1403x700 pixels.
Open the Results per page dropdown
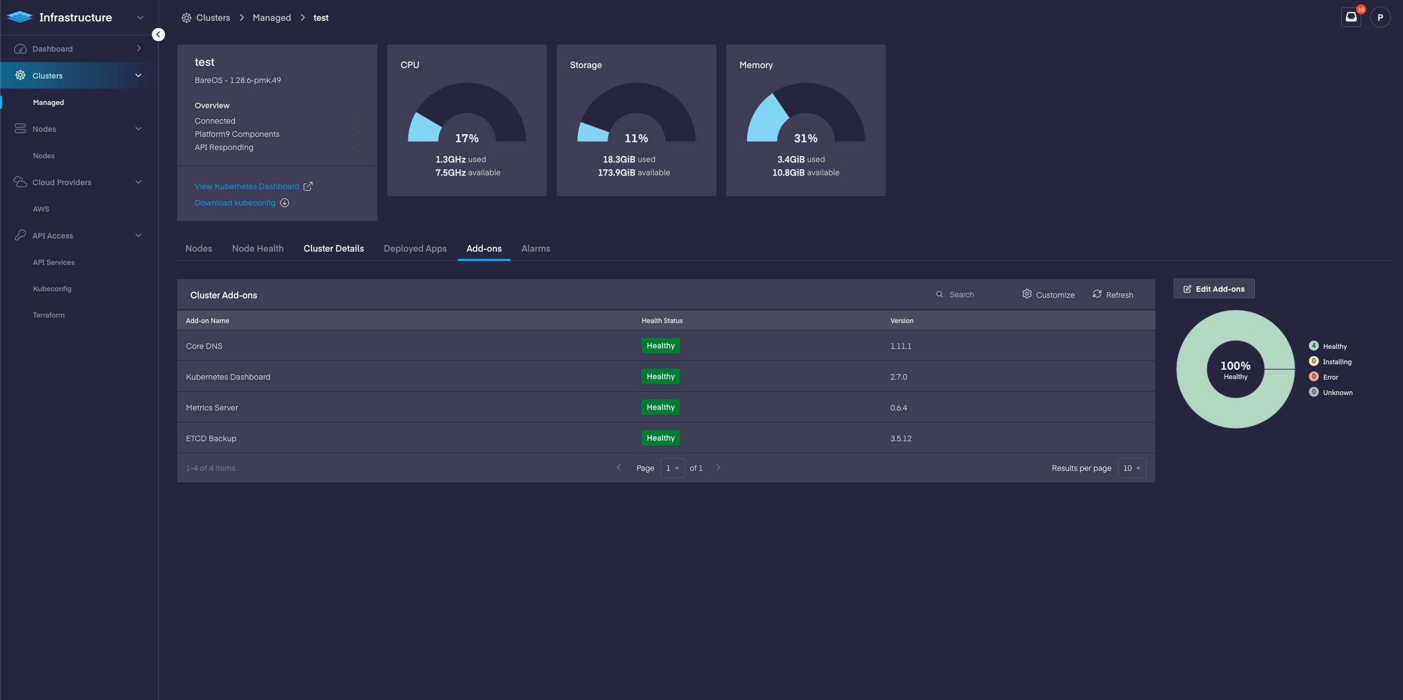pos(1132,468)
